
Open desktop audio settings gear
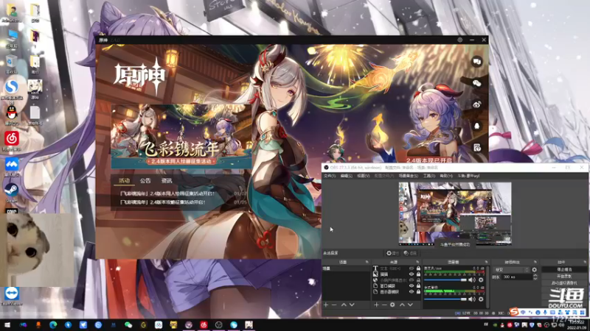coord(481,299)
